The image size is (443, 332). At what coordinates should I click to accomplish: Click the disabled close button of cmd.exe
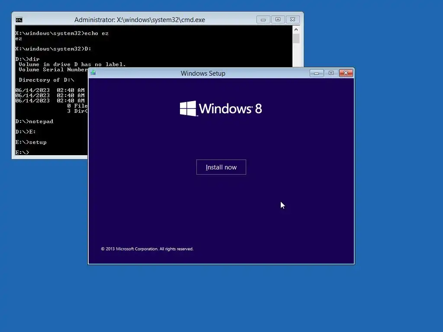click(x=293, y=19)
